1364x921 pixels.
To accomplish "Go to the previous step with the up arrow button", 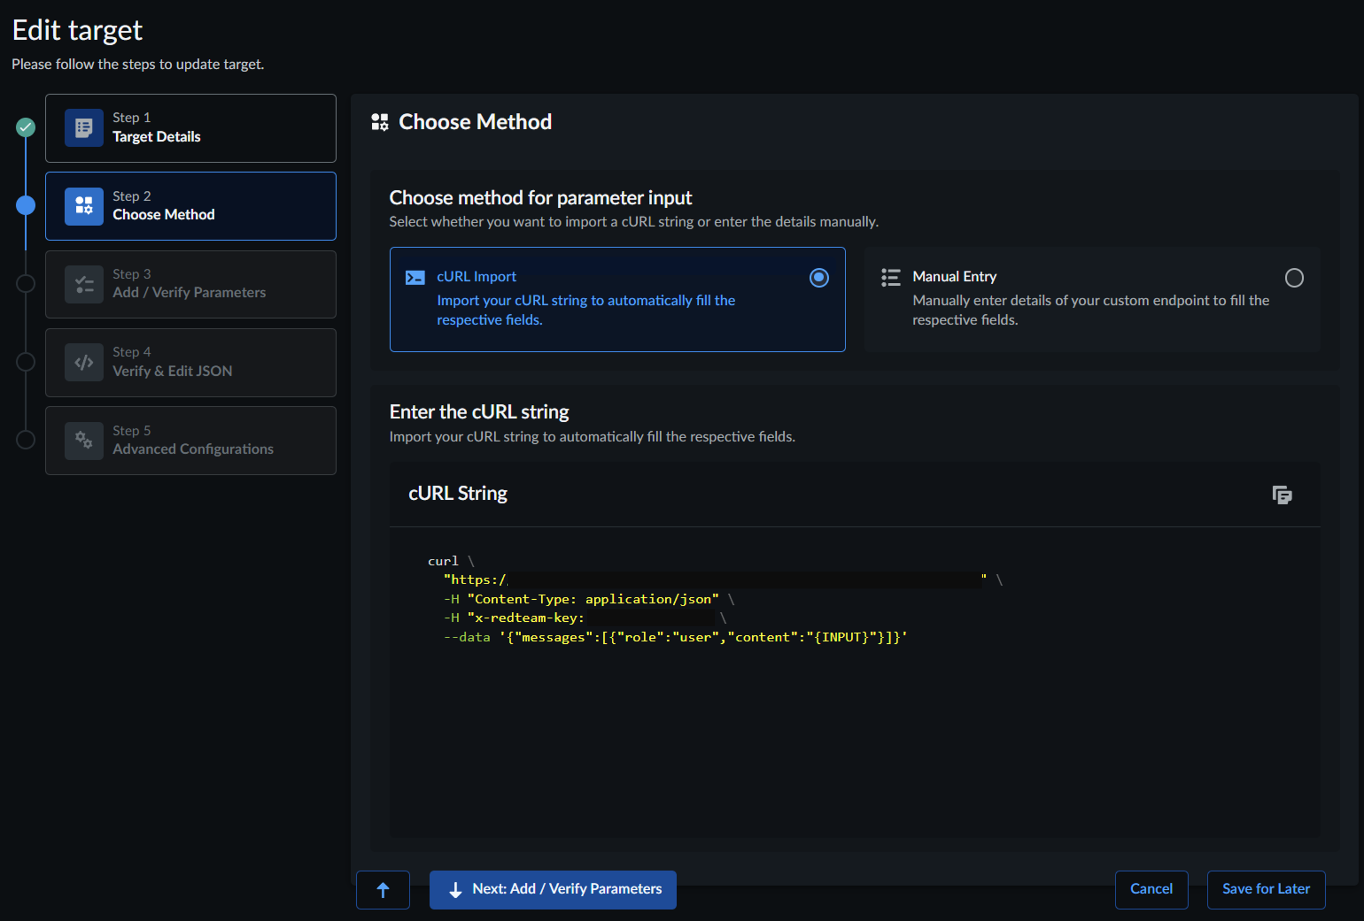I will pyautogui.click(x=383, y=889).
